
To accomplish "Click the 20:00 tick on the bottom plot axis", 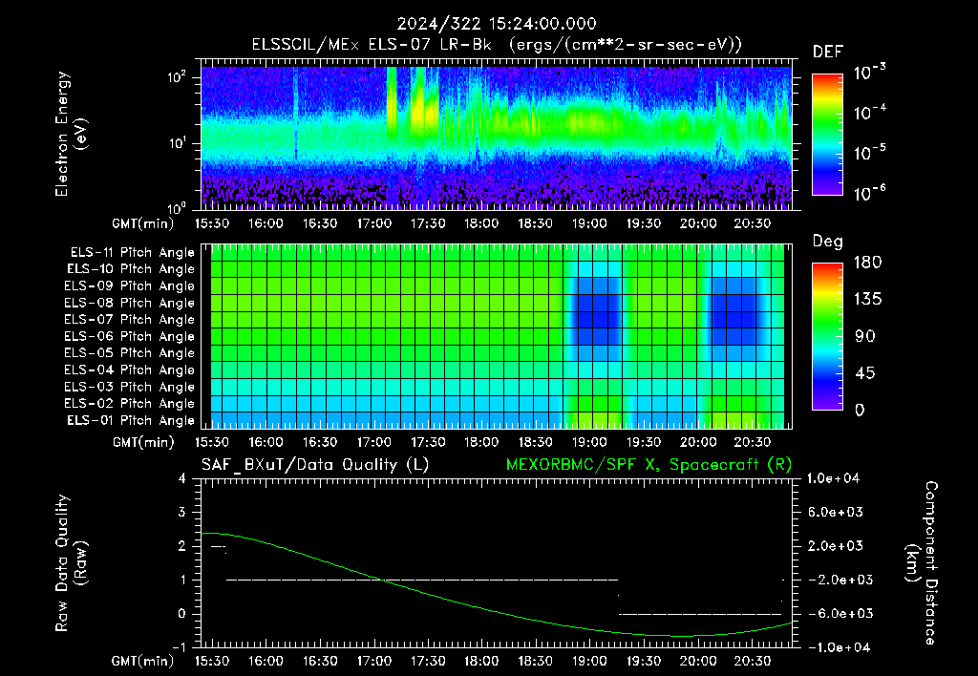I will pos(698,661).
